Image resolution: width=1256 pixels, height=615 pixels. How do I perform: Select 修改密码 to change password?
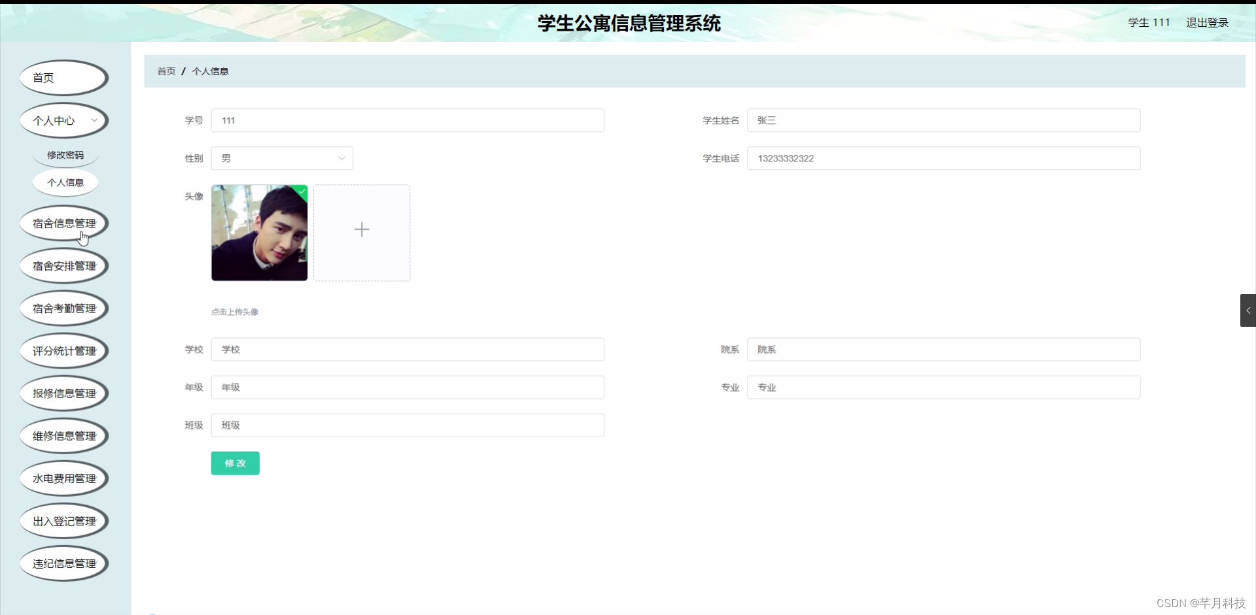[x=65, y=155]
